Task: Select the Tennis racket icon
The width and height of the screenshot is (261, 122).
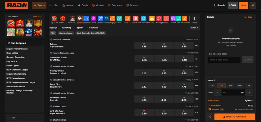Action: coord(101,18)
